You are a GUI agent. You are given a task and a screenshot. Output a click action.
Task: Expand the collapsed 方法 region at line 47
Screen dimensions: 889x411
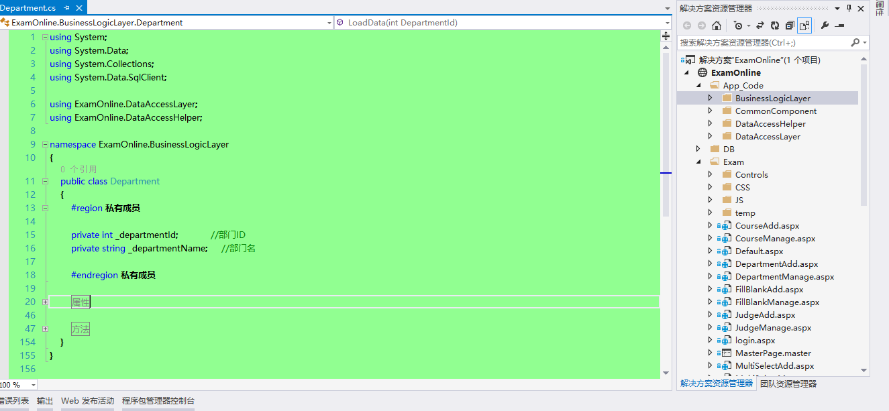pos(45,329)
